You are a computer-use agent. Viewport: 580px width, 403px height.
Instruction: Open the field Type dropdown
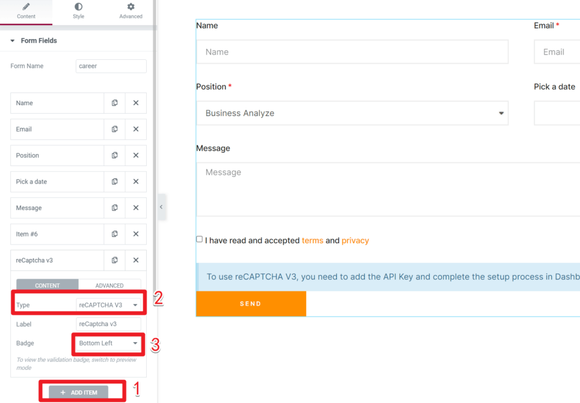tap(108, 305)
